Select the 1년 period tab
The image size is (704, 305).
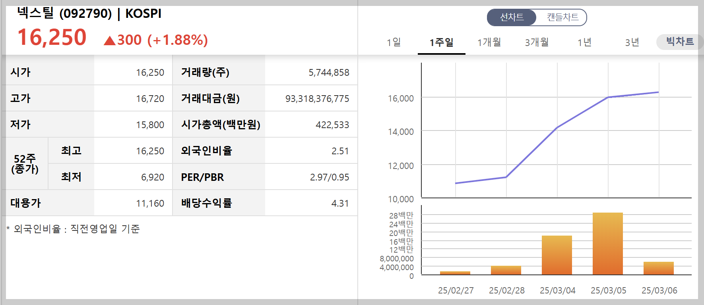click(585, 42)
